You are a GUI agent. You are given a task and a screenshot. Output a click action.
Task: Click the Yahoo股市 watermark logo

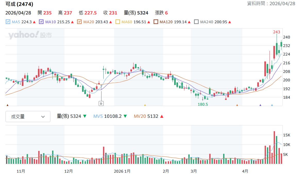coord(30,35)
